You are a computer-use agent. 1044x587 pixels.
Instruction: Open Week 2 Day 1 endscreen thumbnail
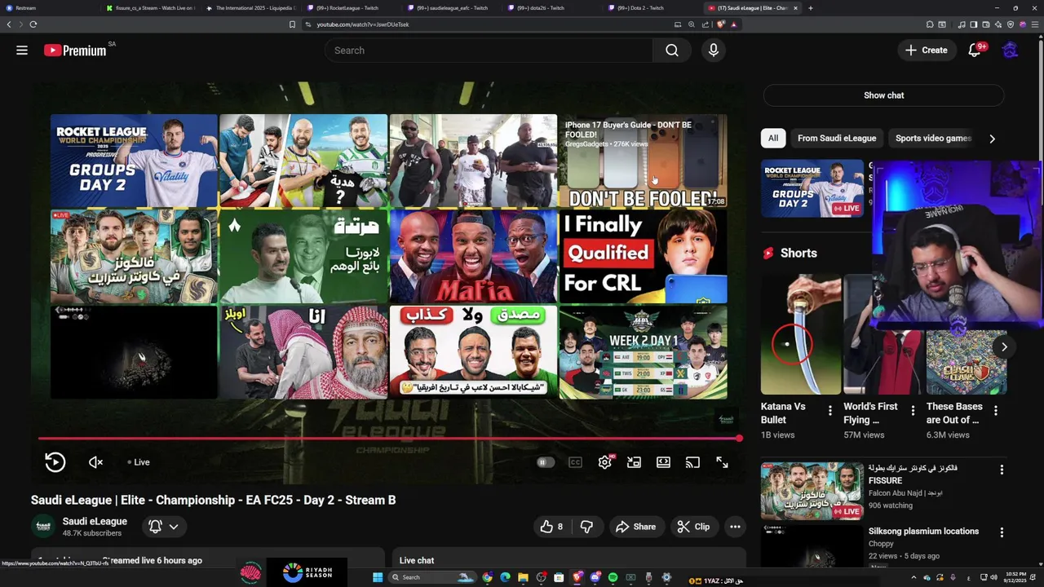[x=643, y=352]
